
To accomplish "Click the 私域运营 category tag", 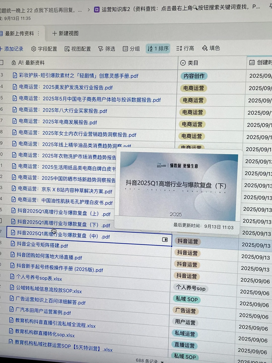I will coord(185,334).
